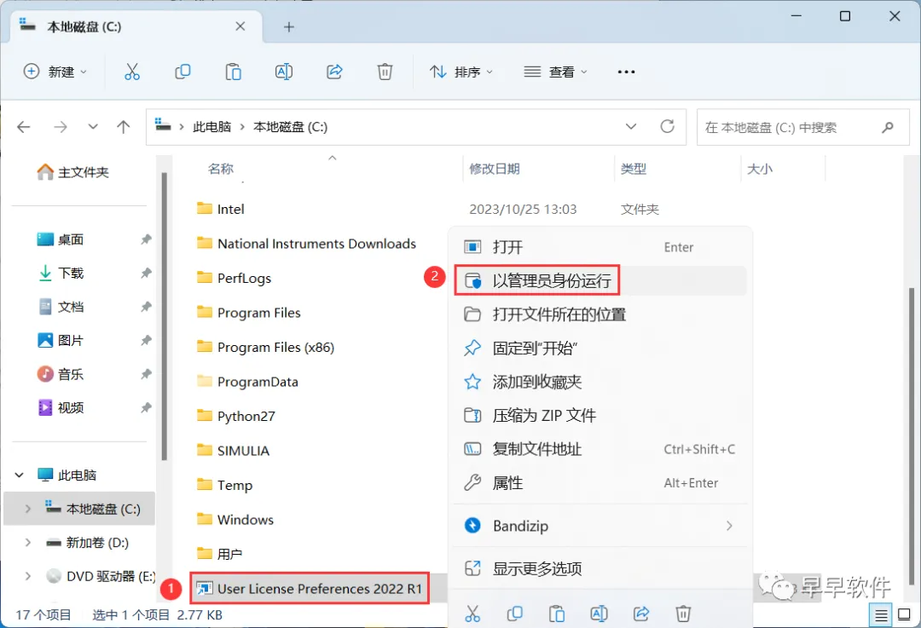
Task: Expand DVD 驱动器 (E:) in the sidebar
Action: point(27,576)
